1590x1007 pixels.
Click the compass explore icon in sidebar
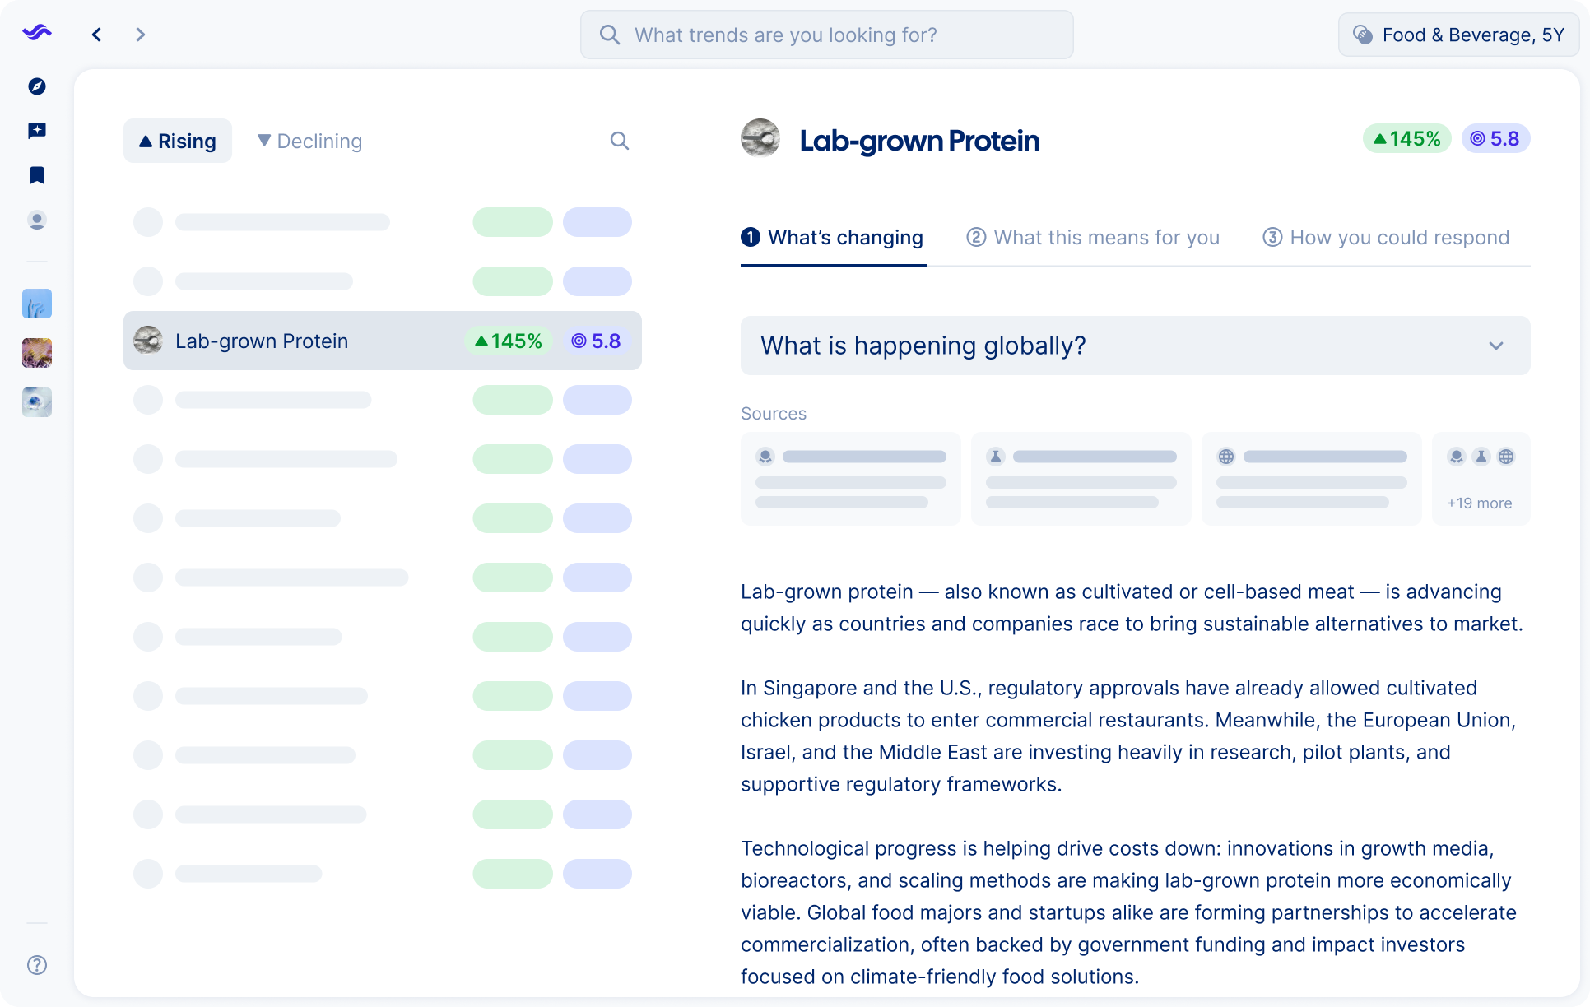pos(37,86)
